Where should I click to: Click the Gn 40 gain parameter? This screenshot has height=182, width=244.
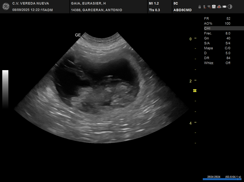pos(217,38)
